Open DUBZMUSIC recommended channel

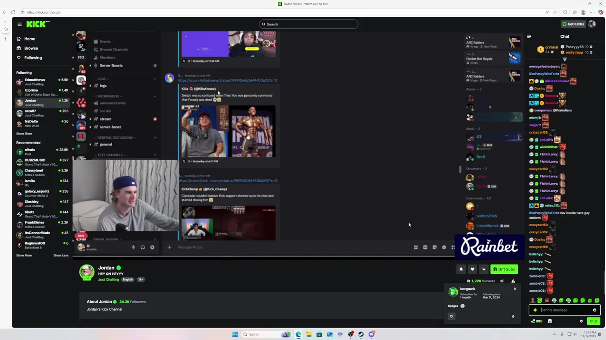43,162
